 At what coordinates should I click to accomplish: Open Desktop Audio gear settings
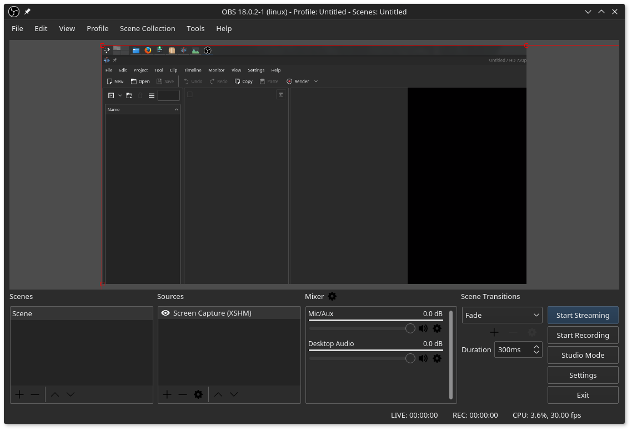click(x=437, y=358)
